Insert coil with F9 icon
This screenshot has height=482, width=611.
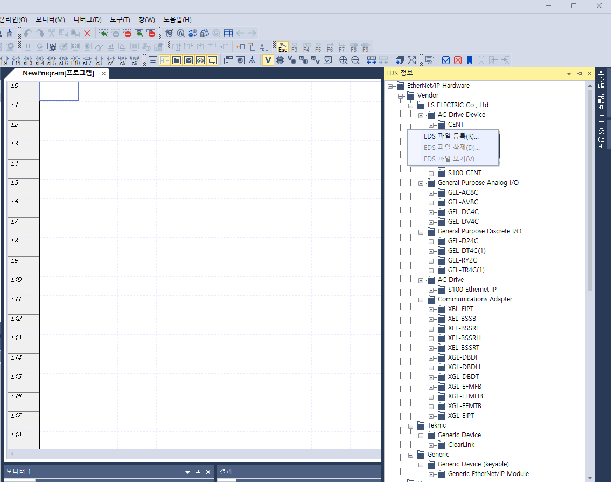point(4,60)
